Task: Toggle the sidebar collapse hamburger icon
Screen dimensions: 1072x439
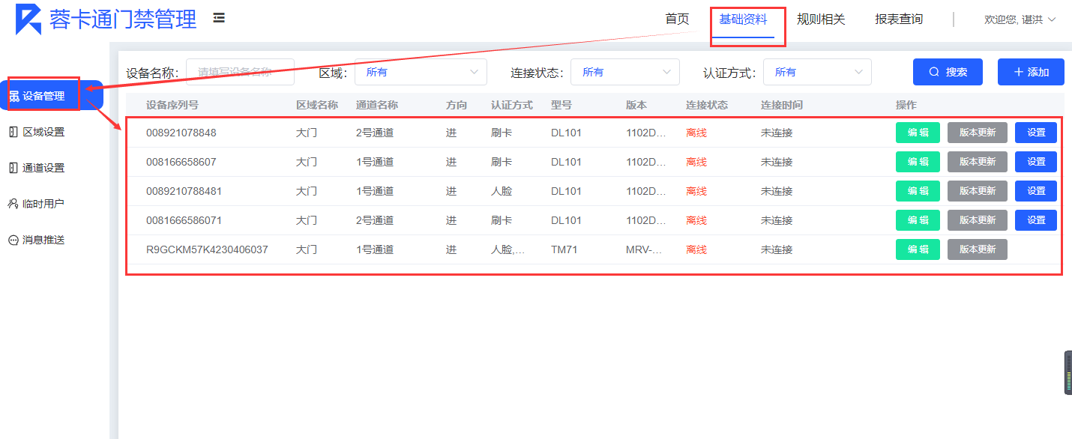Action: (x=219, y=18)
